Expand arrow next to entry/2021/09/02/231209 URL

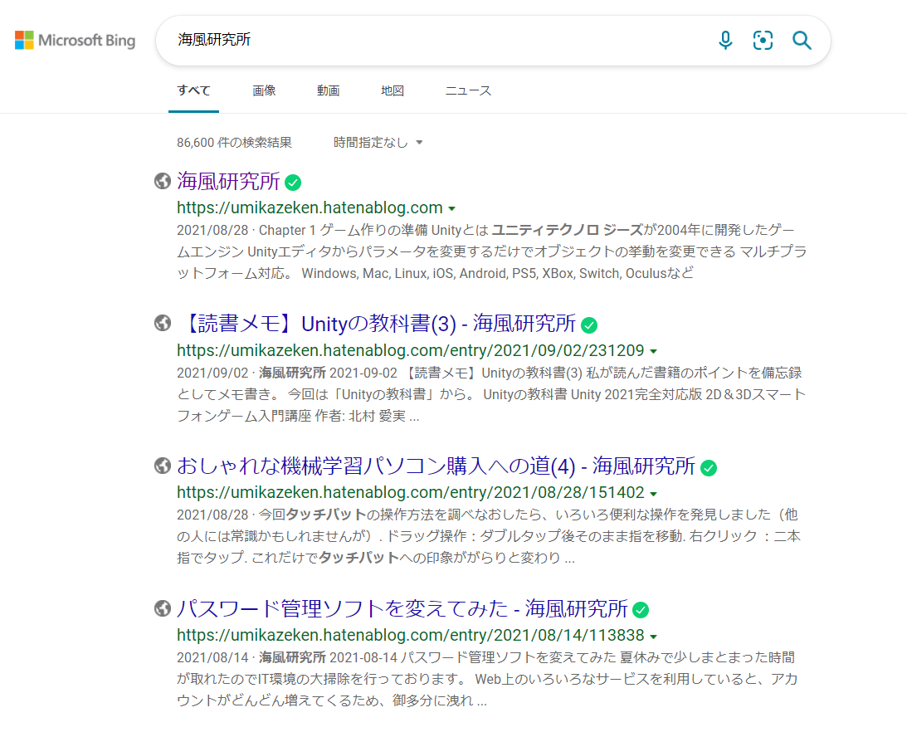tap(654, 351)
